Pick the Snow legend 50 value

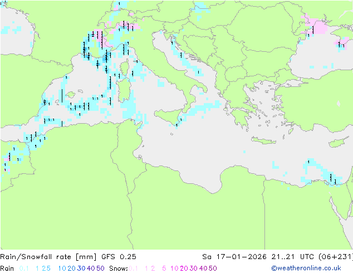tap(213, 269)
